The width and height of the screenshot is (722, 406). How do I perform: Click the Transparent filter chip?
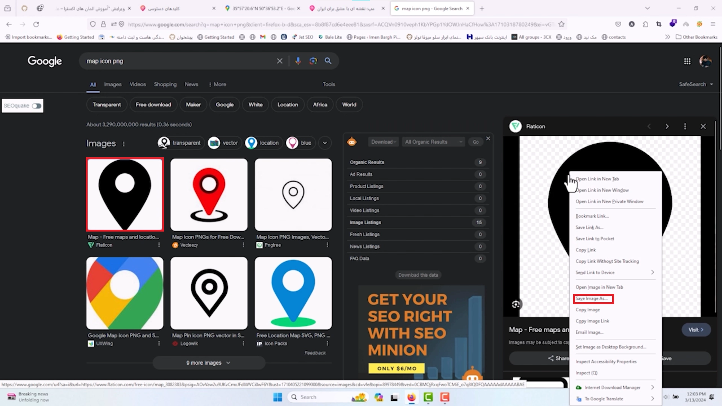(107, 105)
